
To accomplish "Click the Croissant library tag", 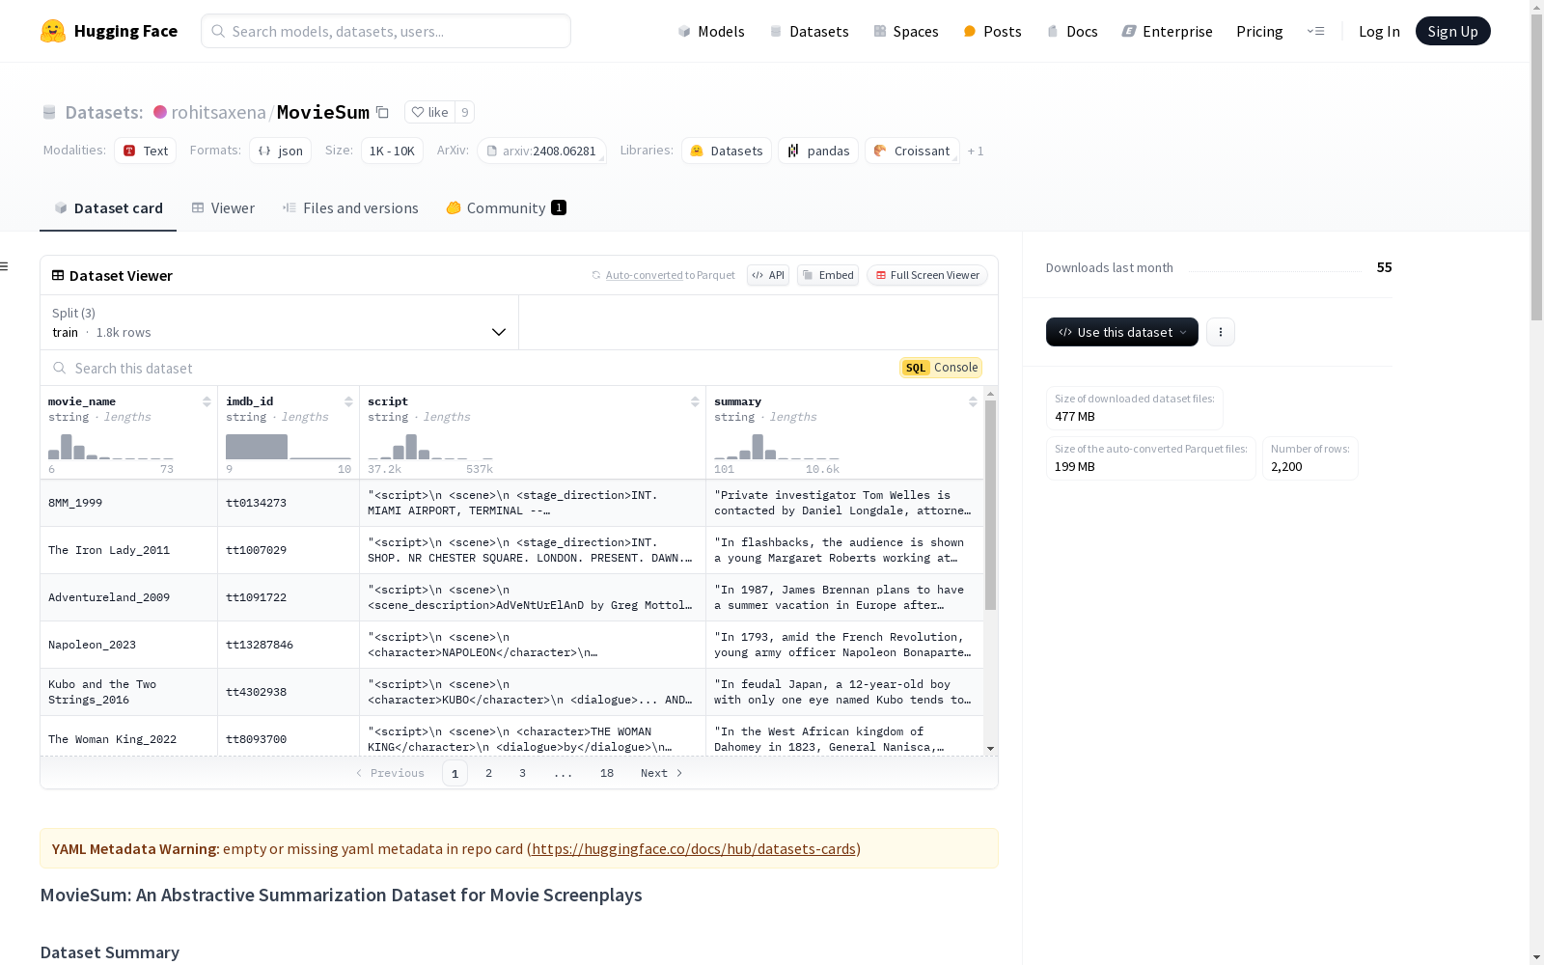I will (x=912, y=151).
